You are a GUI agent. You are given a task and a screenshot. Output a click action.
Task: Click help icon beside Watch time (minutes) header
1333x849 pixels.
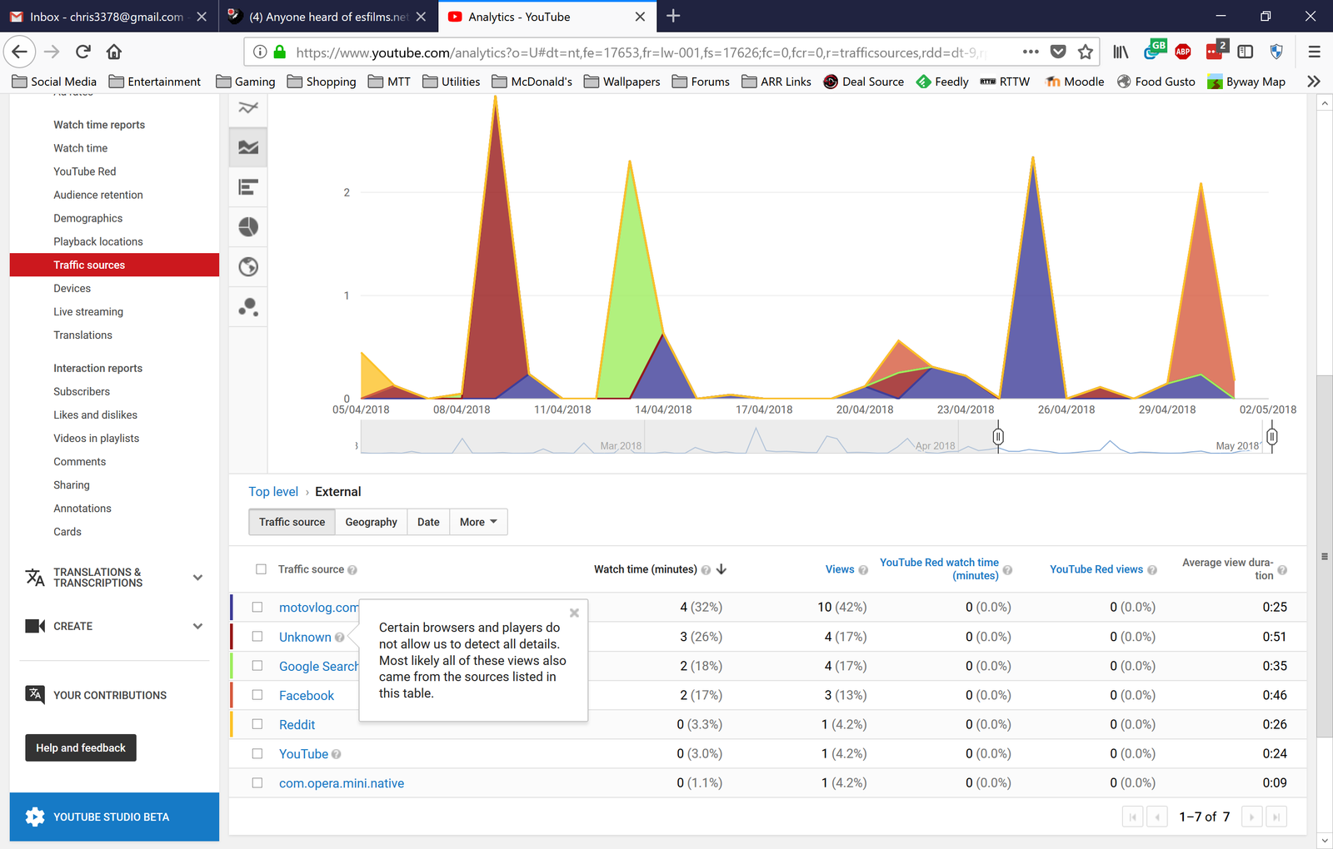click(x=706, y=570)
